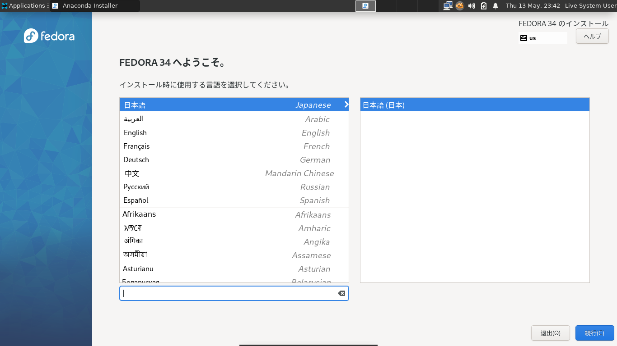
Task: Select Angika language row
Action: [x=234, y=241]
